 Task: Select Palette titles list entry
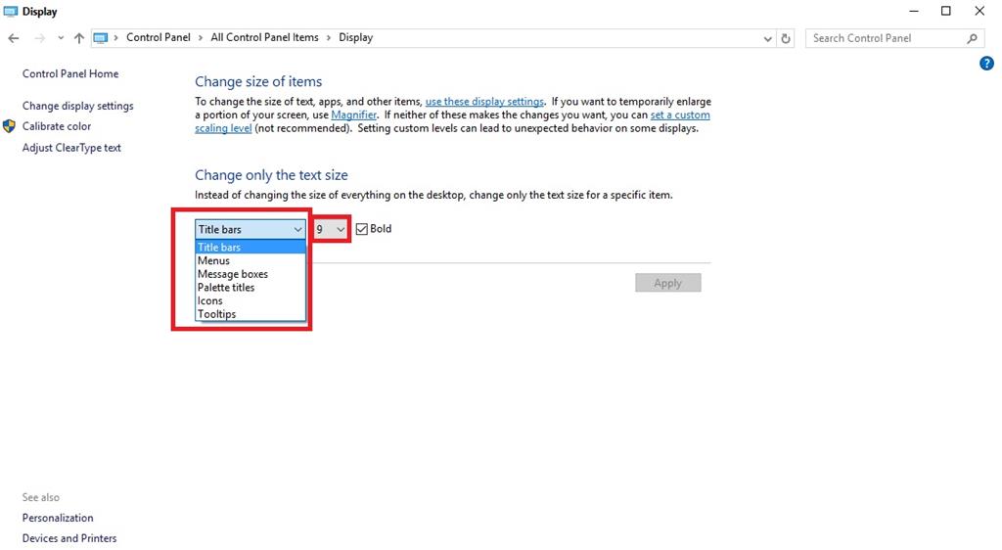pos(226,288)
